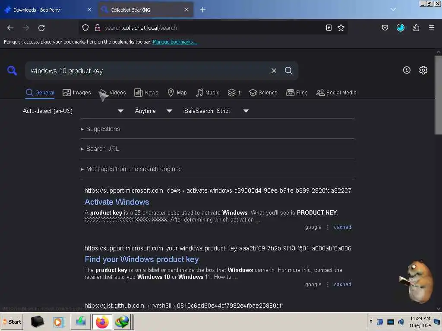Screen dimensions: 442x331
Task: Go back with the browser back arrow
Action: 10,28
